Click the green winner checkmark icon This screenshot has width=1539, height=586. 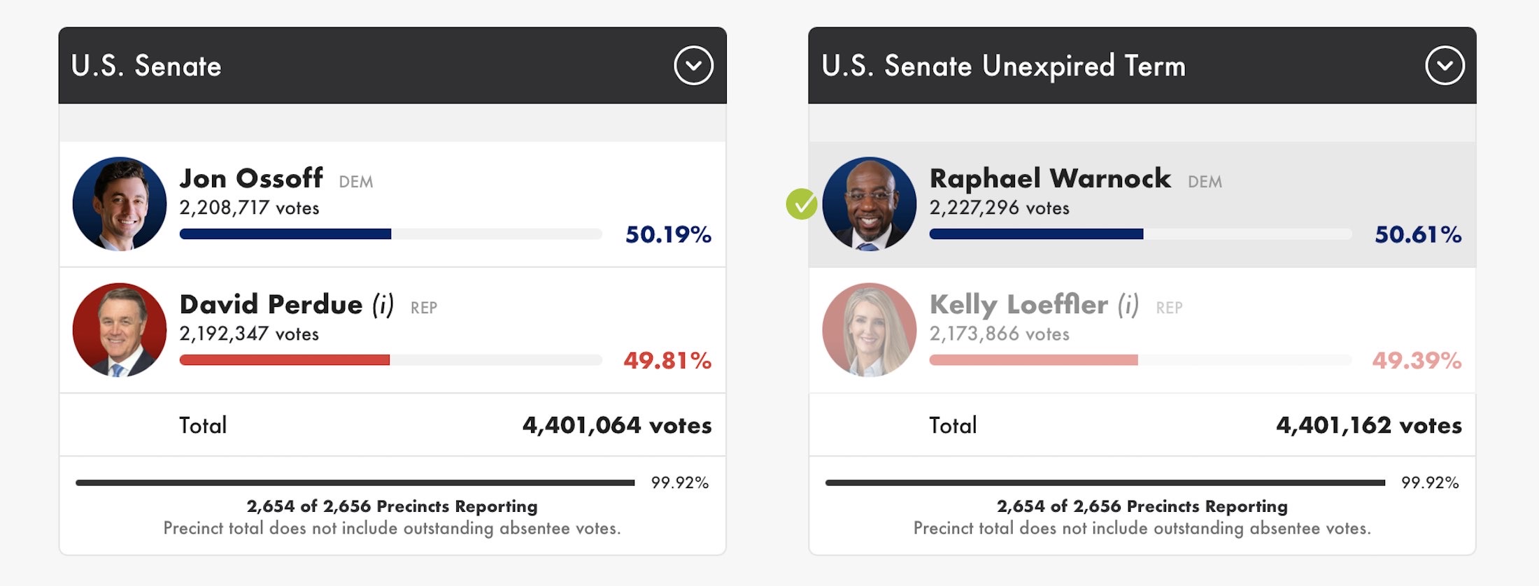(x=802, y=204)
